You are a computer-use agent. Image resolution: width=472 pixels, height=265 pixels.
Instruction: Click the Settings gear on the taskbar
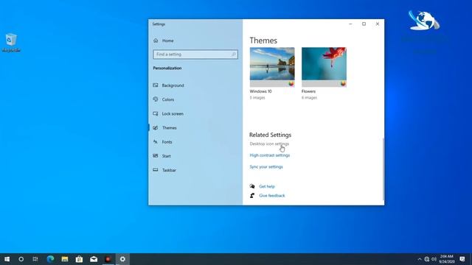[122, 259]
